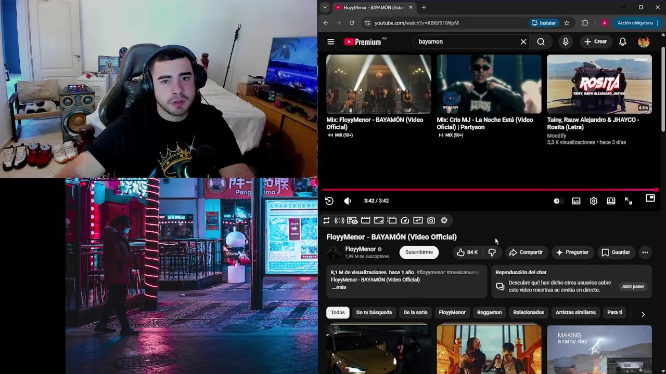This screenshot has width=666, height=374.
Task: Toggle the loop extension button
Action: click(326, 221)
